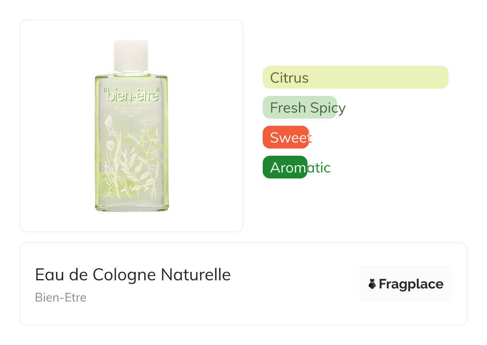Select the Fresh Spicy accord bar
Viewport: 487px width, 345px height.
click(300, 107)
